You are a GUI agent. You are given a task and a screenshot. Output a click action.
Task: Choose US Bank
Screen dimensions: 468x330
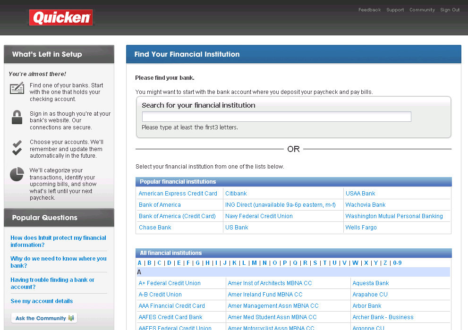point(237,228)
